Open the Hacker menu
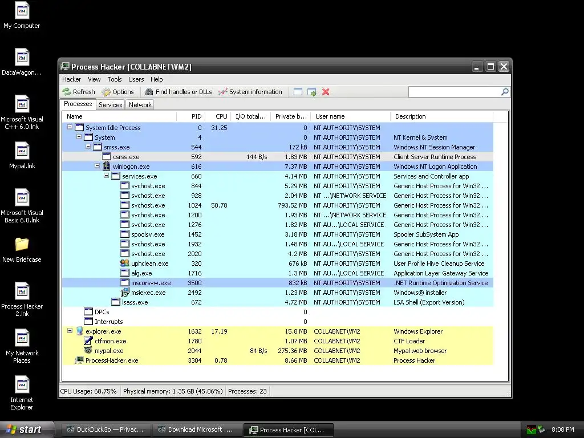Screen dimensions: 584x438 71,79
